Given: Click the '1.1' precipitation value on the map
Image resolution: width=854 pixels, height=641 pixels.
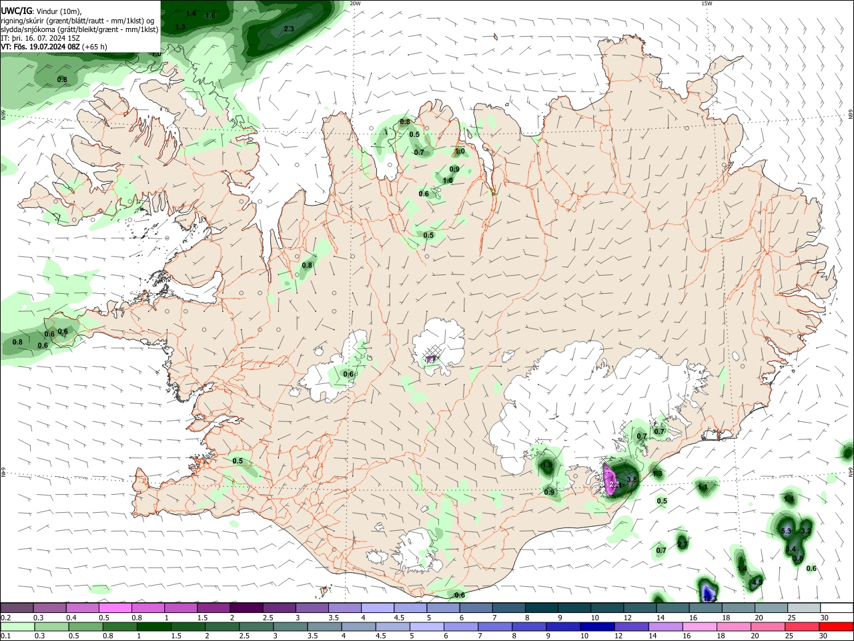Looking at the screenshot, I should click(x=703, y=487).
